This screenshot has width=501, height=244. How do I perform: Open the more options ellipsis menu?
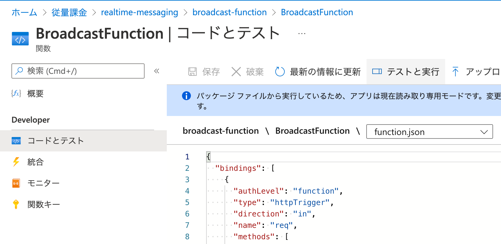(x=302, y=34)
